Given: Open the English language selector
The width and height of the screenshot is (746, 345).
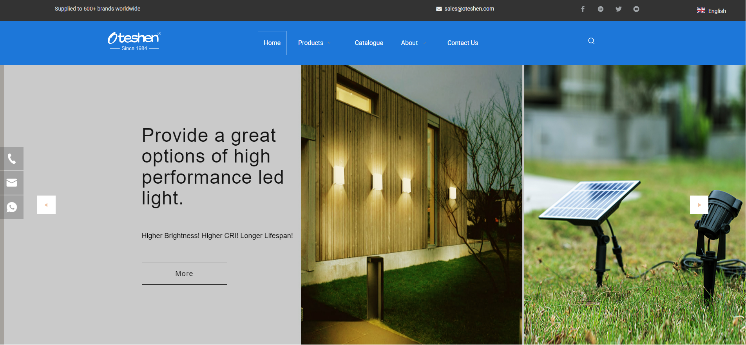Looking at the screenshot, I should [712, 11].
